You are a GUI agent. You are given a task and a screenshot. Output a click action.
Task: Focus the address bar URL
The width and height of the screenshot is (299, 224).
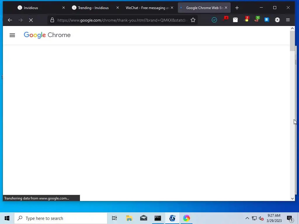pos(122,20)
